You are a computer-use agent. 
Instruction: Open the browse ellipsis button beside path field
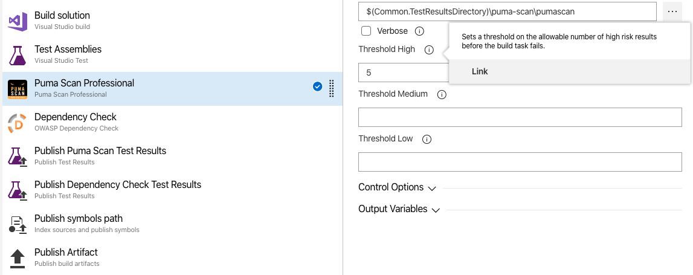click(x=672, y=11)
